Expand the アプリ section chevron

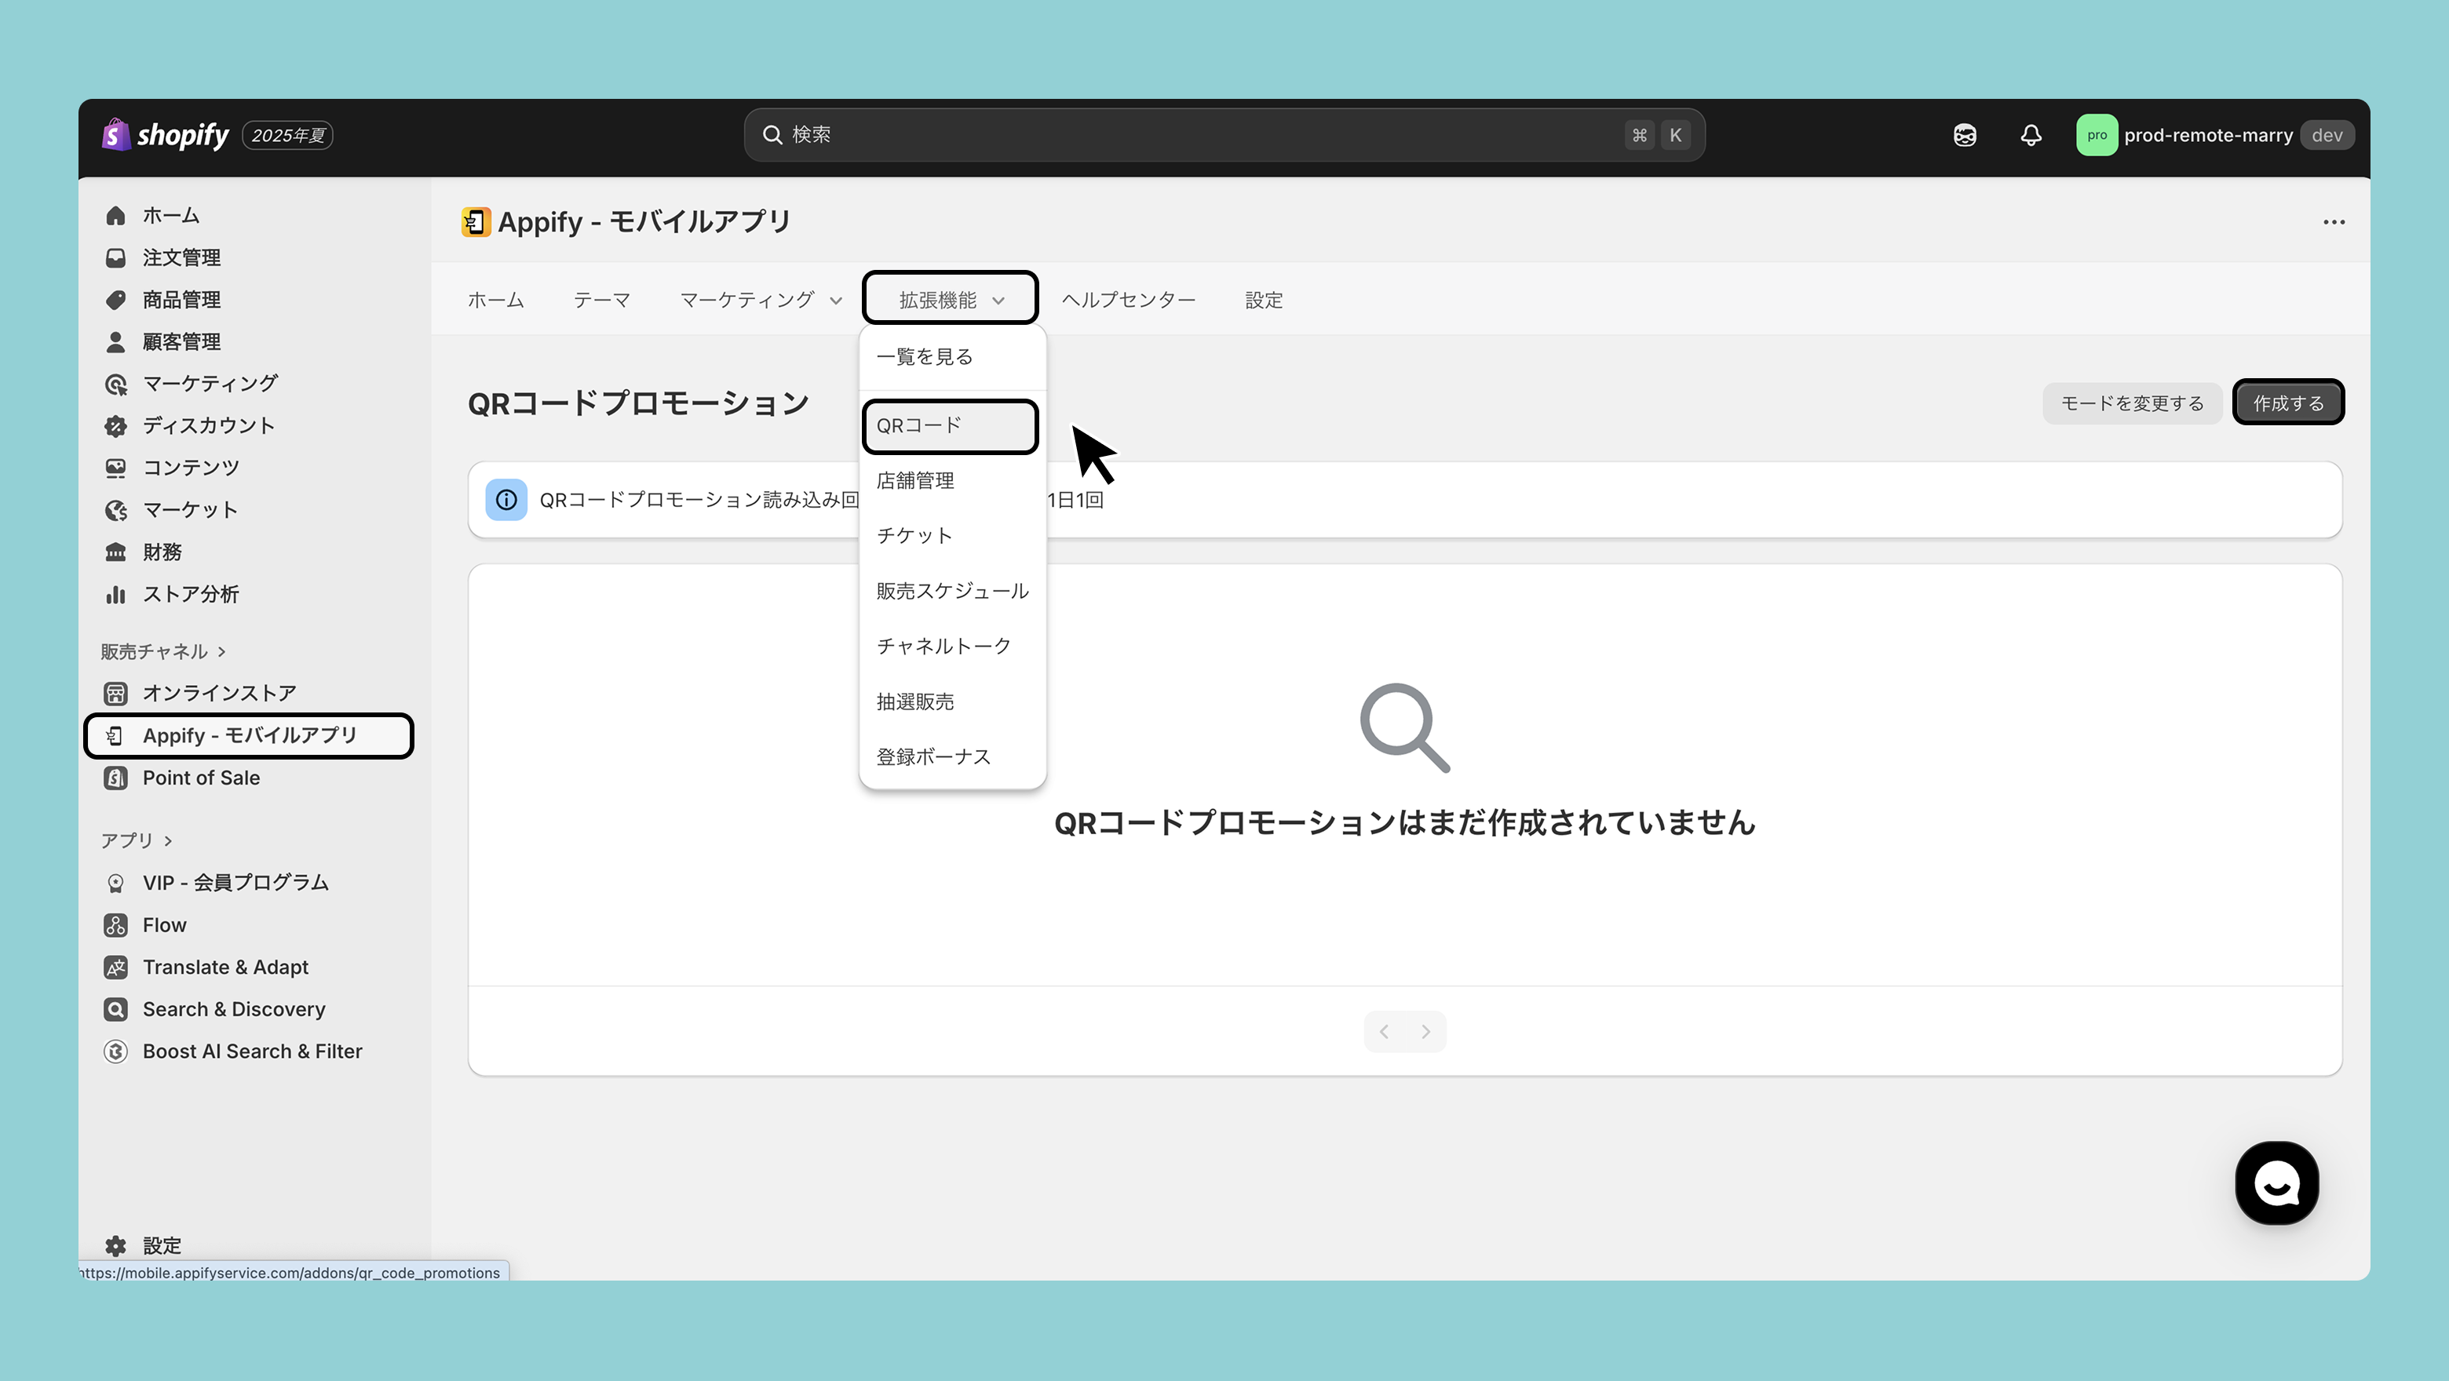[x=168, y=841]
